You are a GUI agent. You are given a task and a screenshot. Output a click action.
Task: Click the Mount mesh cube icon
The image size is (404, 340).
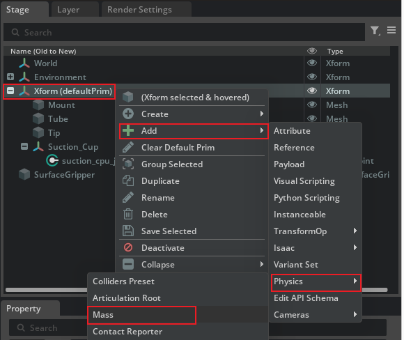point(38,105)
